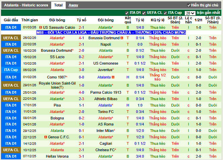Click Thắng 1/2 kèo result cell
Viewport: 223px width, 160px height.
tap(158, 77)
